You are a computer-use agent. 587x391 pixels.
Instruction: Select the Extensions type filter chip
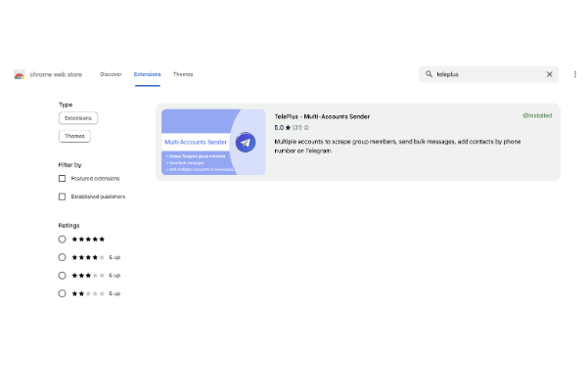78,118
